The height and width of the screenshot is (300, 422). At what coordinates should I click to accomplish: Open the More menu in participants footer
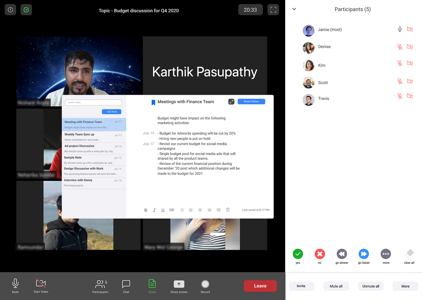405,286
